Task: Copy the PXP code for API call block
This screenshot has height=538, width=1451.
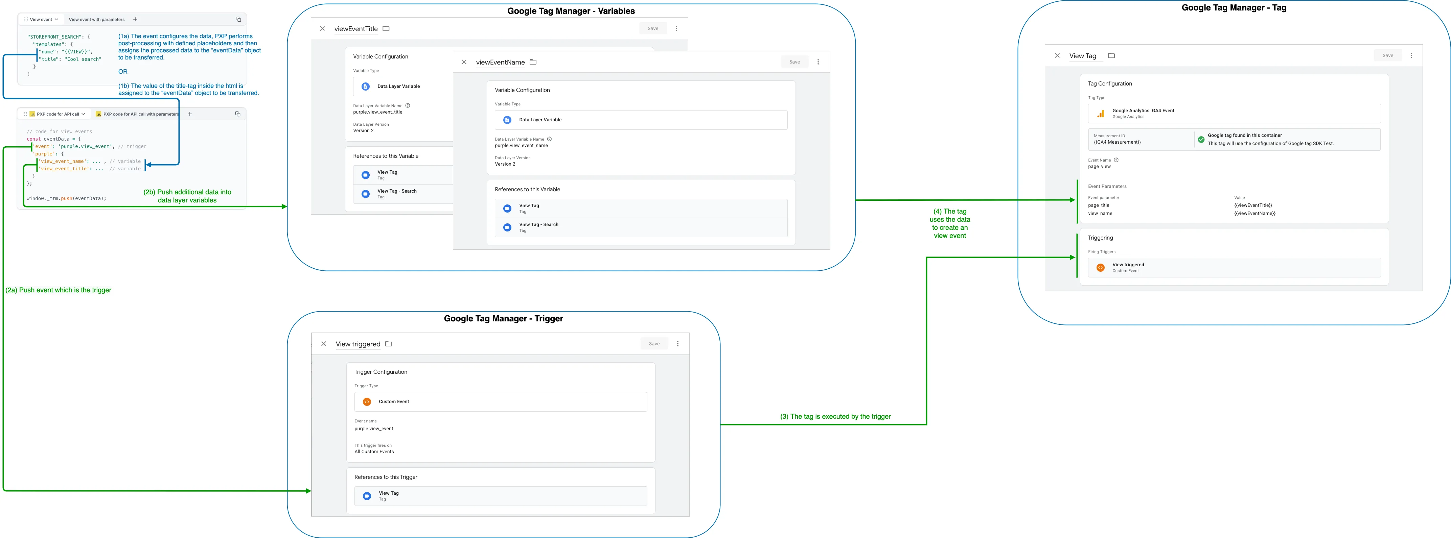Action: (238, 114)
